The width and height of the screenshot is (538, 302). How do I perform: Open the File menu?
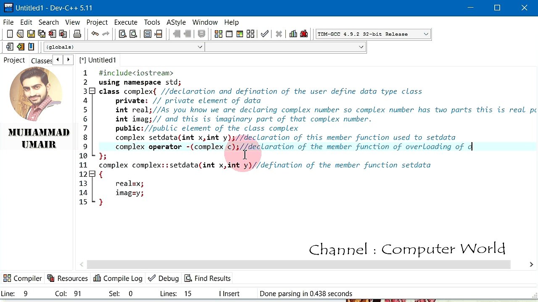coord(8,22)
